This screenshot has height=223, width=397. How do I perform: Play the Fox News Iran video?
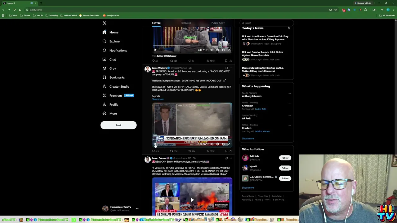point(155,144)
